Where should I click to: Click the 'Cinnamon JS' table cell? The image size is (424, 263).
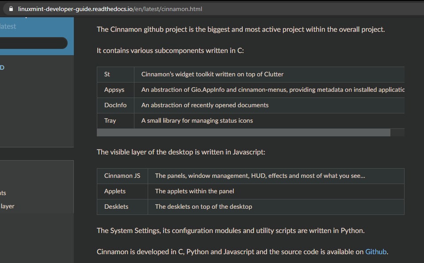[x=122, y=176]
